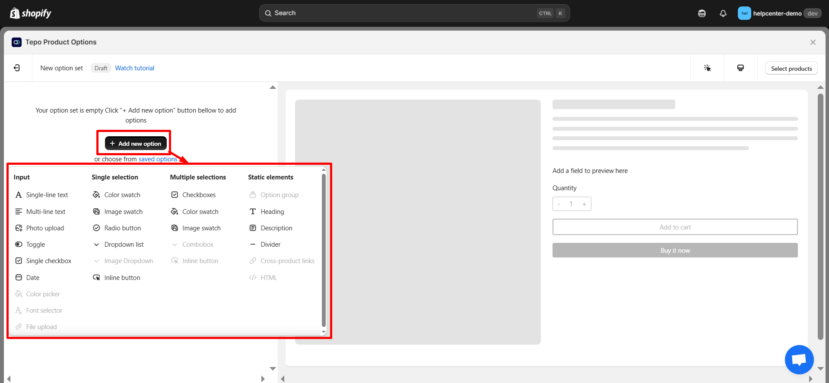Select the Cross-product links element

[x=282, y=261]
